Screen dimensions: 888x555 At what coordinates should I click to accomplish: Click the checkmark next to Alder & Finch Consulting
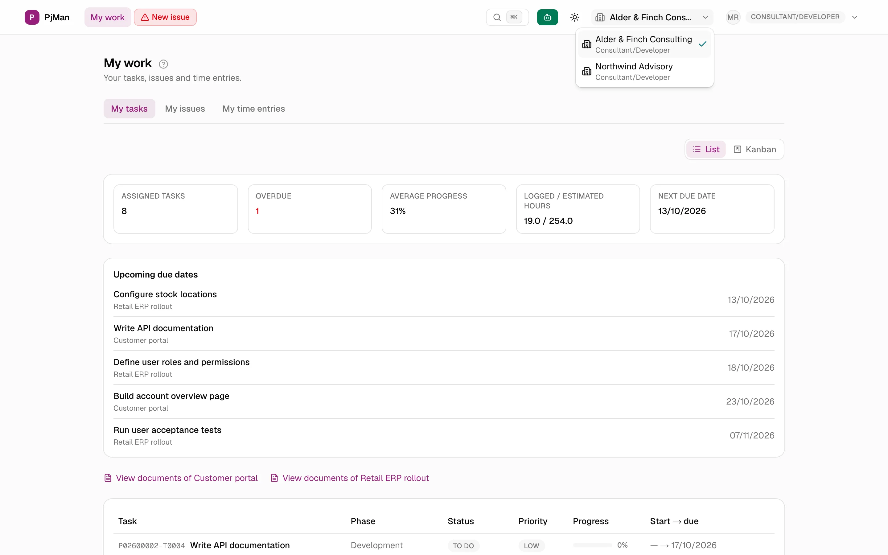click(x=702, y=44)
